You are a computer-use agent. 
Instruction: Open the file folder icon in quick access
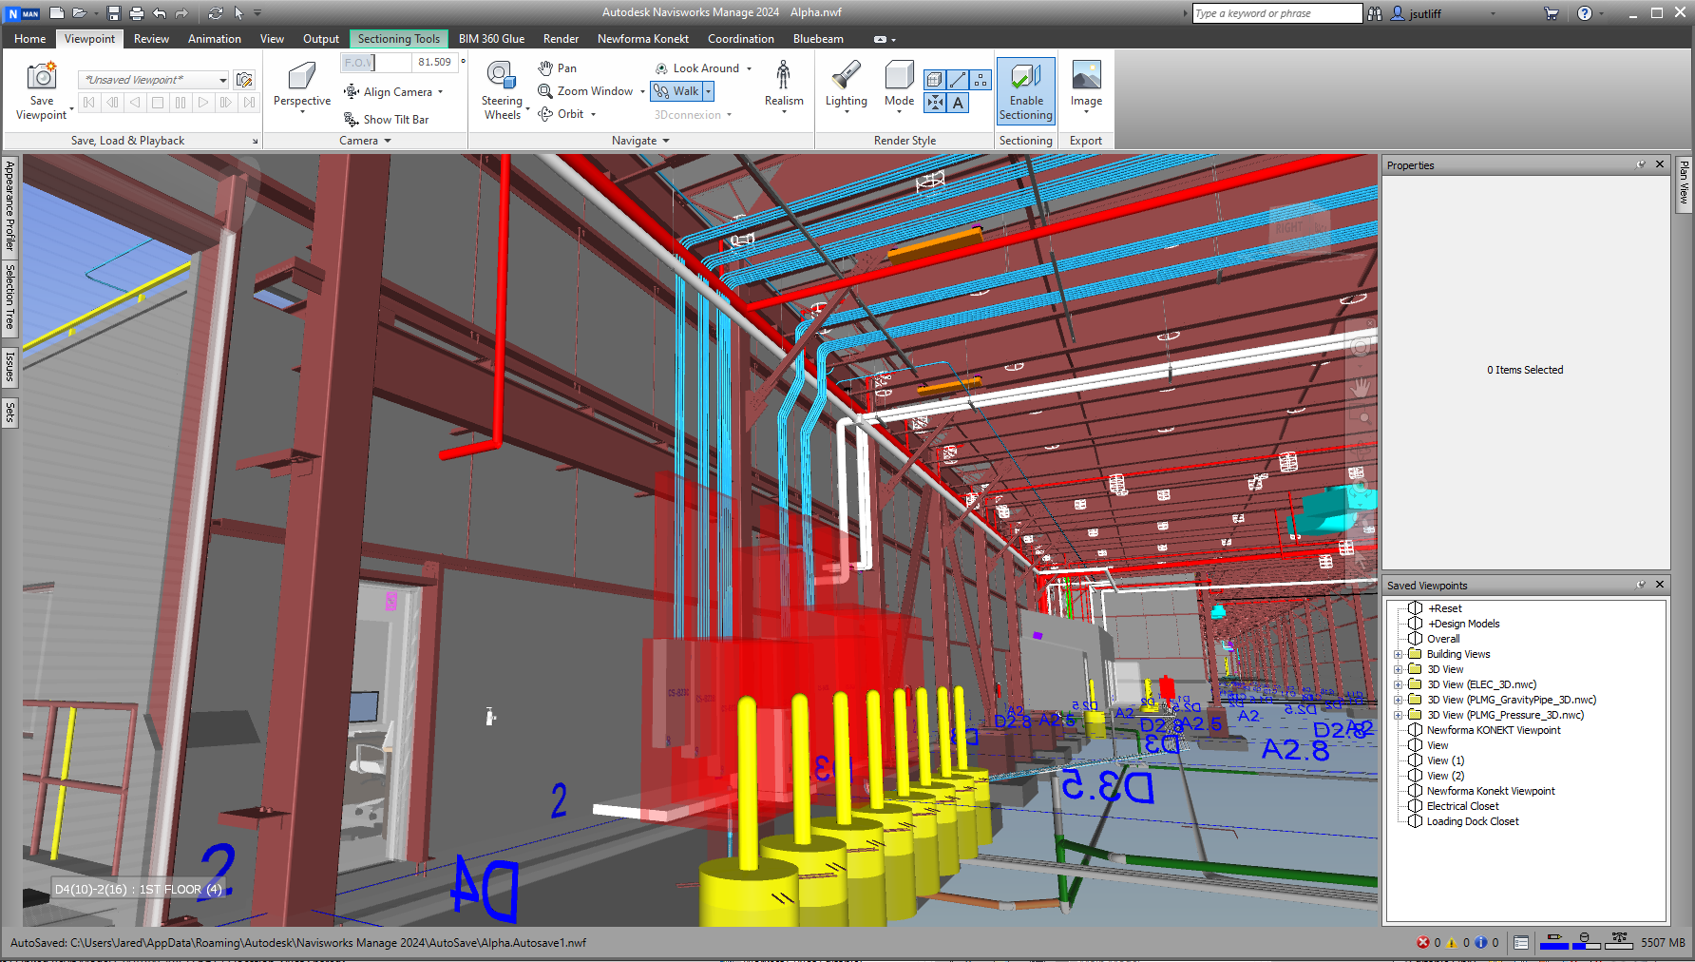[x=80, y=13]
